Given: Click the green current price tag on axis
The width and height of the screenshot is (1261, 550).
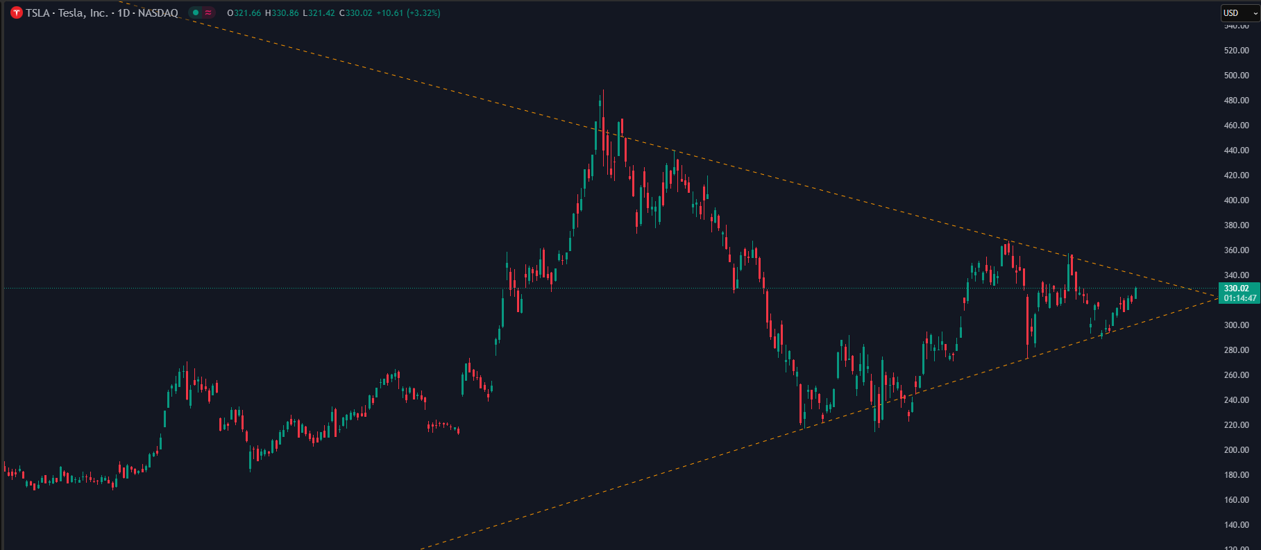Looking at the screenshot, I should tap(1239, 293).
